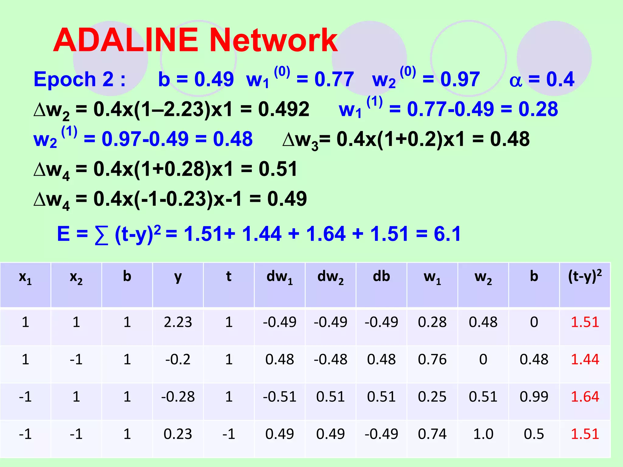Select the y value 2.23 cell

178,322
